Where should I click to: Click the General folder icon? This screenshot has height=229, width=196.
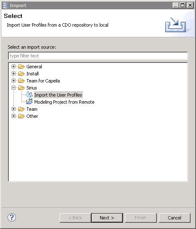click(21, 67)
